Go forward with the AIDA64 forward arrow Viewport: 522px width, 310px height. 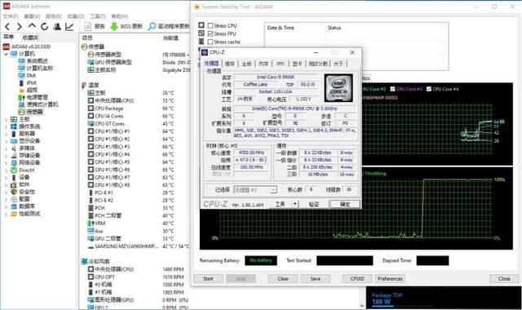click(20, 27)
